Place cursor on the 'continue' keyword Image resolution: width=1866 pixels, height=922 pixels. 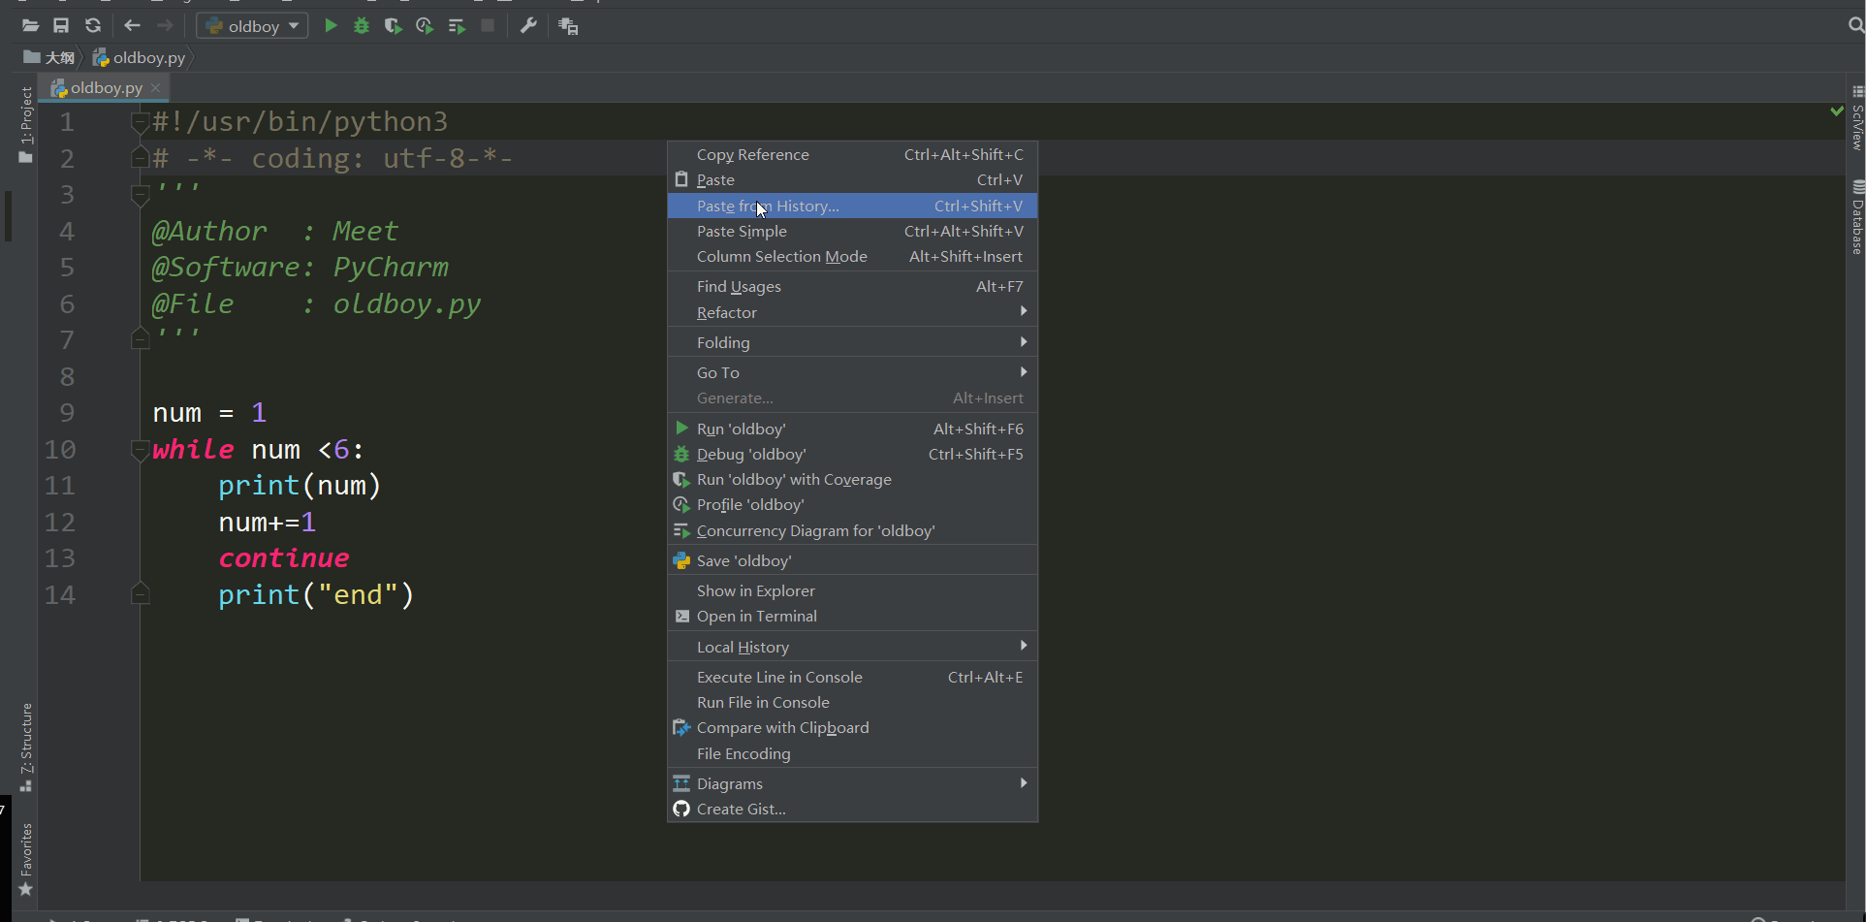(283, 558)
